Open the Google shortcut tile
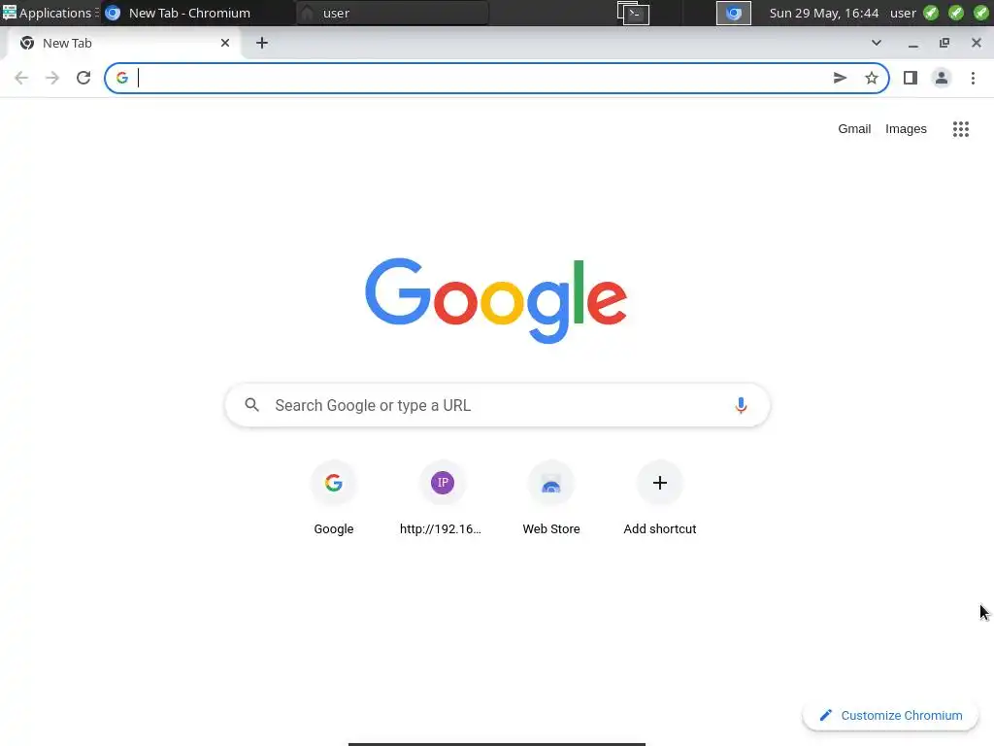Viewport: 994px width, 746px height. [x=334, y=498]
